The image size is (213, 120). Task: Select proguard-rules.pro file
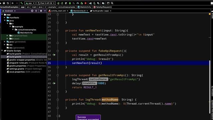tap(27, 63)
